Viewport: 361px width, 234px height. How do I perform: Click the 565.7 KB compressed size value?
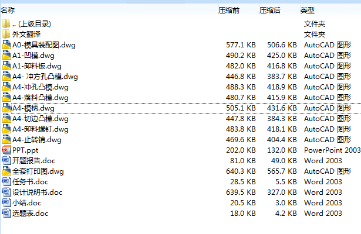tap(282, 171)
